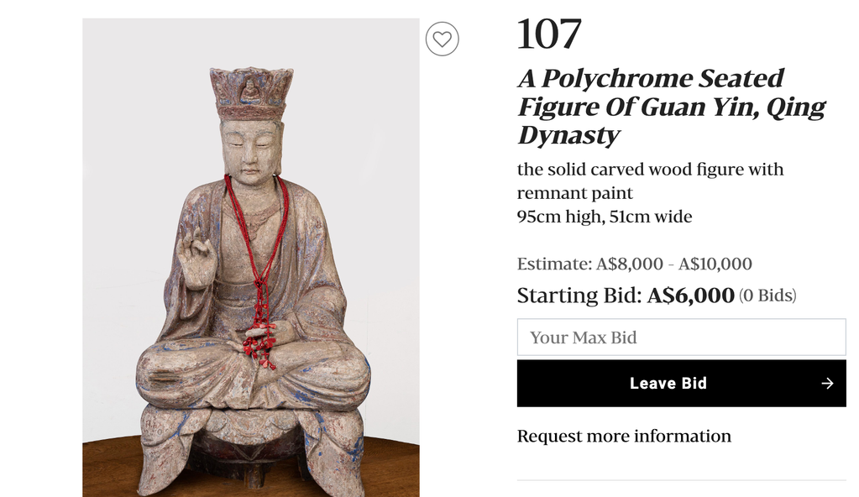859x497 pixels.
Task: Open the Guan Yin statue photo
Action: tap(251, 258)
